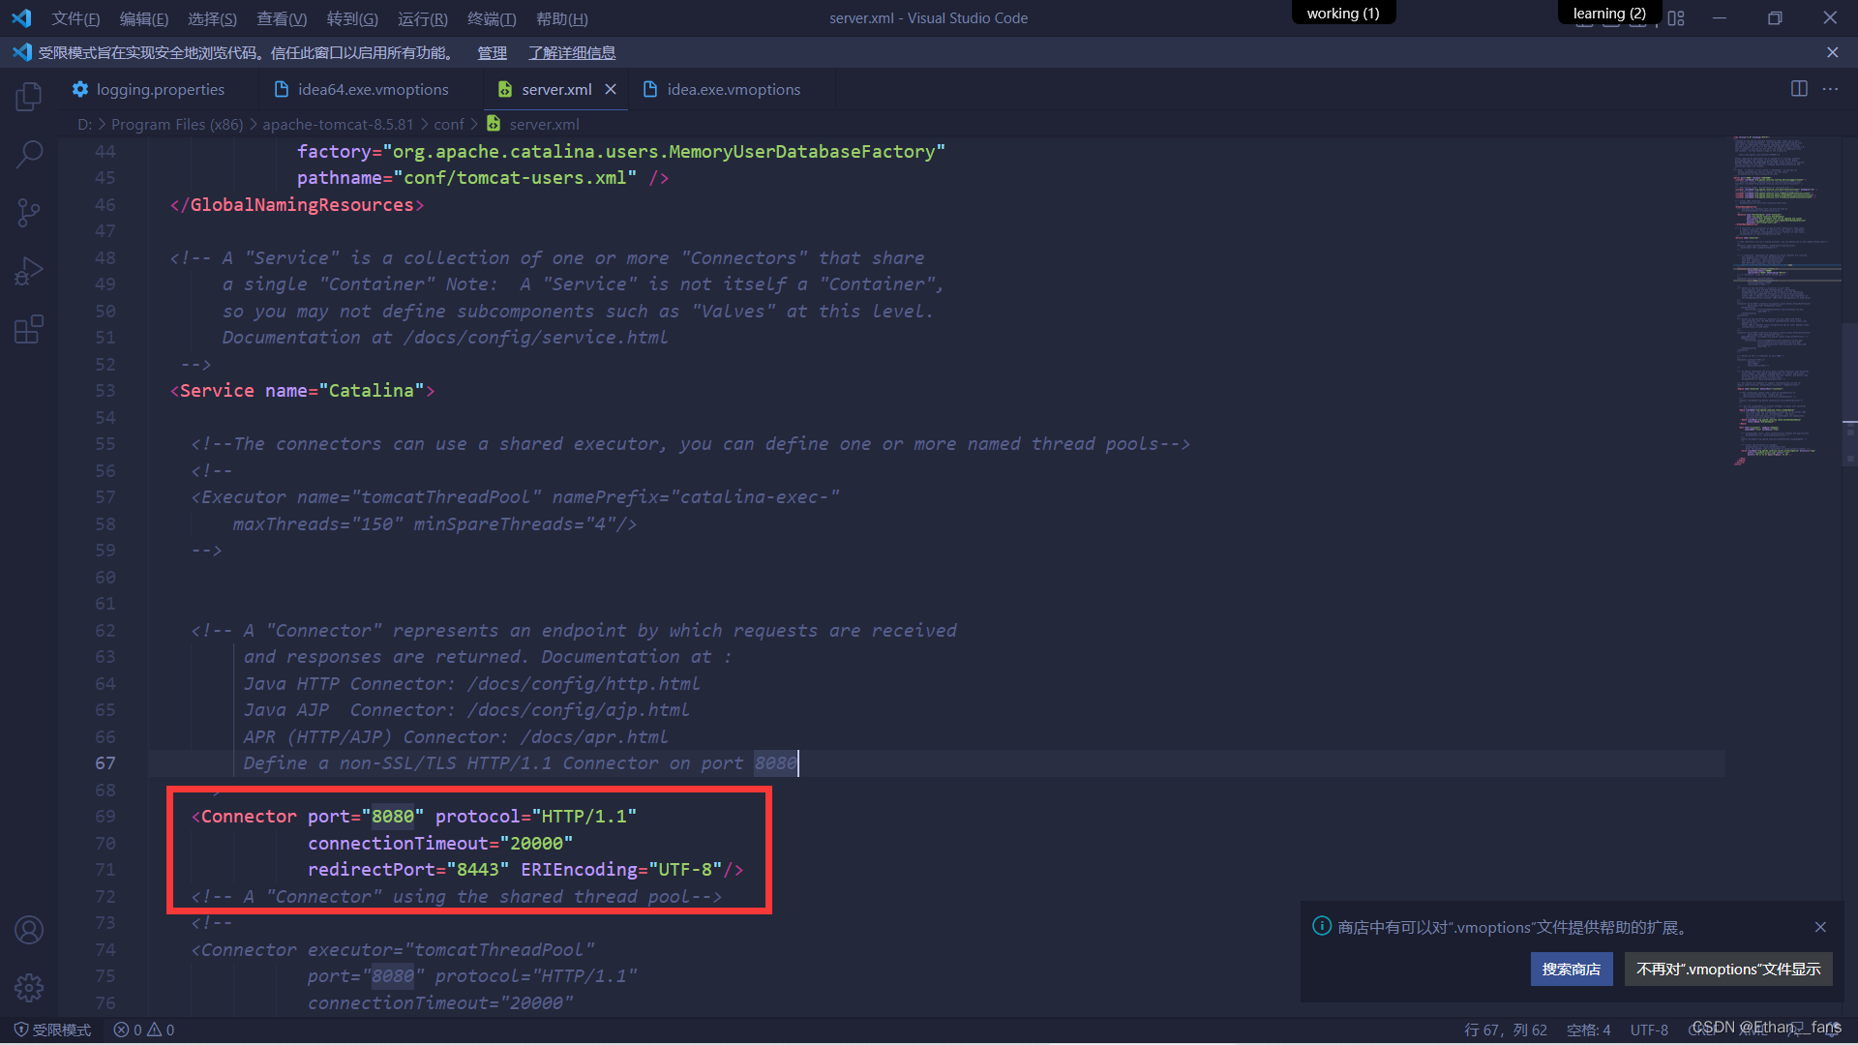Viewport: 1858px width, 1045px height.
Task: Click line number 69 in the gutter
Action: tap(105, 817)
